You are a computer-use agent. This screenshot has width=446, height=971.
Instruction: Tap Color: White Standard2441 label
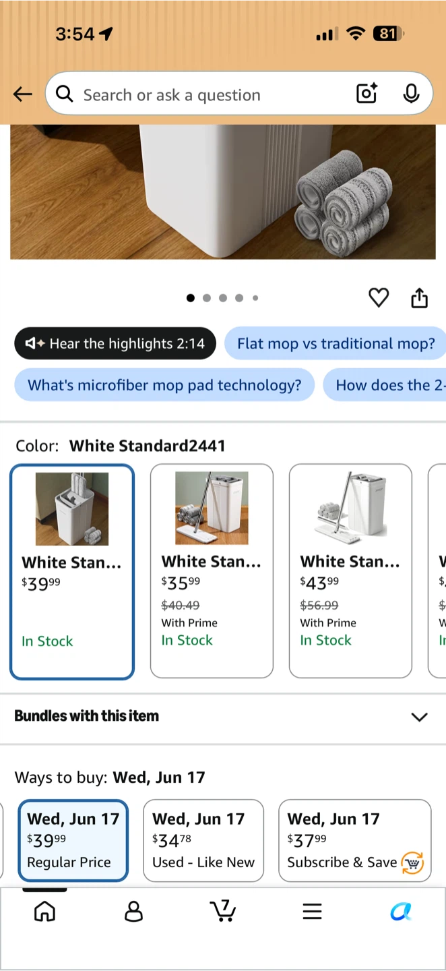tap(121, 446)
